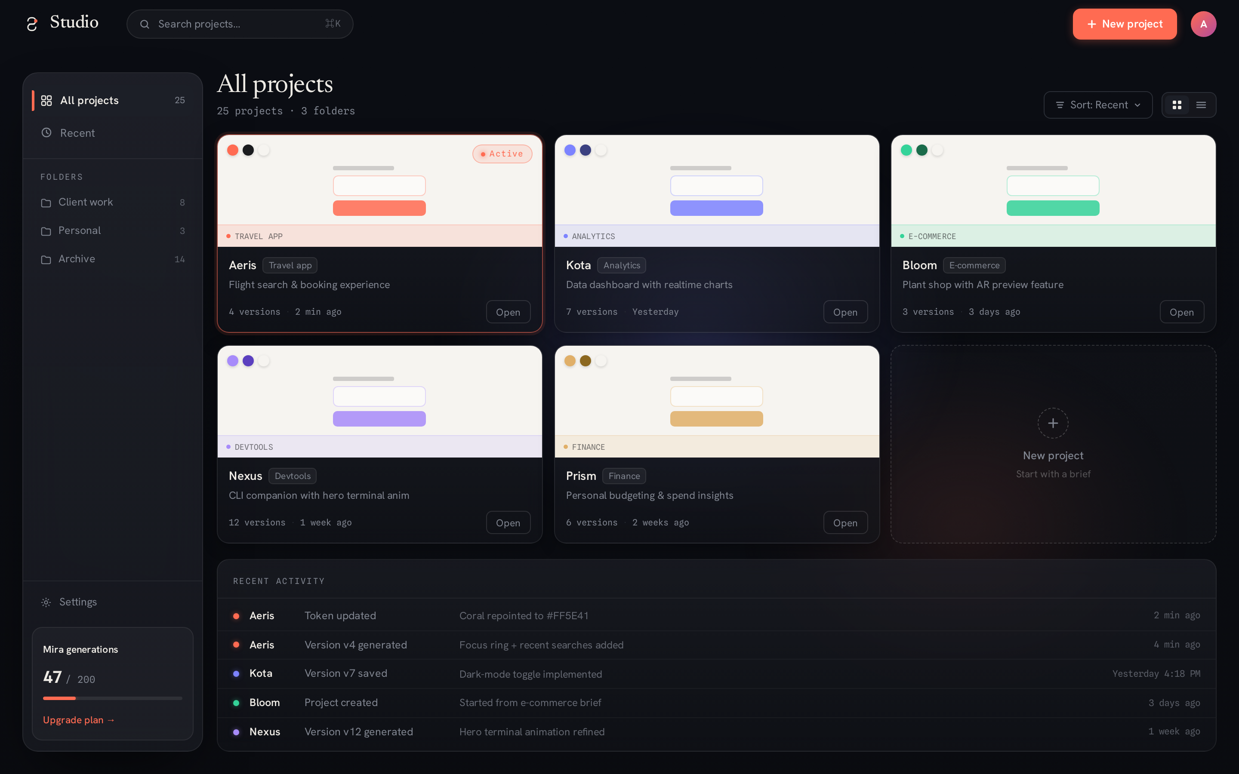Click the plus circle in empty project card
The image size is (1239, 774).
click(x=1053, y=423)
